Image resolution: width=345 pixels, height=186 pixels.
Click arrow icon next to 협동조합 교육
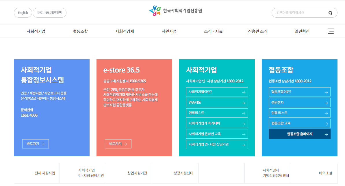(326, 124)
